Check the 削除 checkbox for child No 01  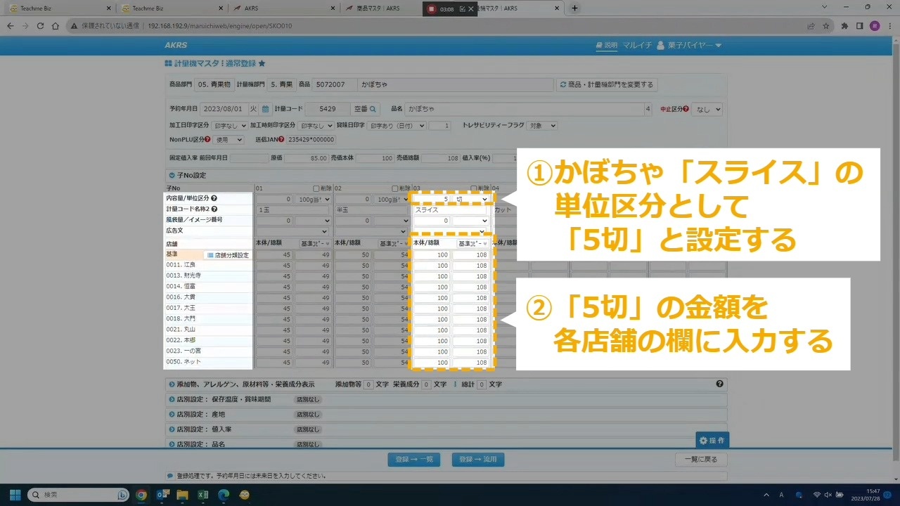pos(317,188)
